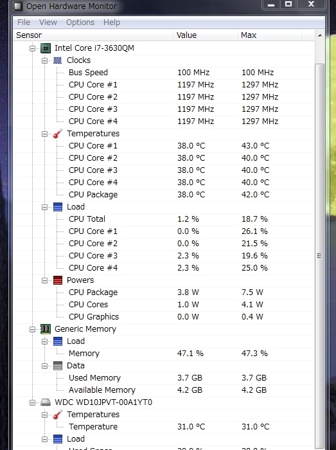Click the red Powers icon
This screenshot has width=336, height=450.
(x=58, y=280)
